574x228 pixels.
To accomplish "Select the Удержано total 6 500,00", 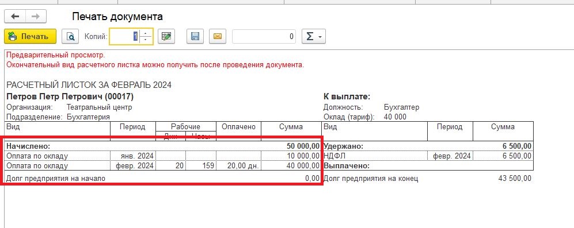I will (x=516, y=146).
